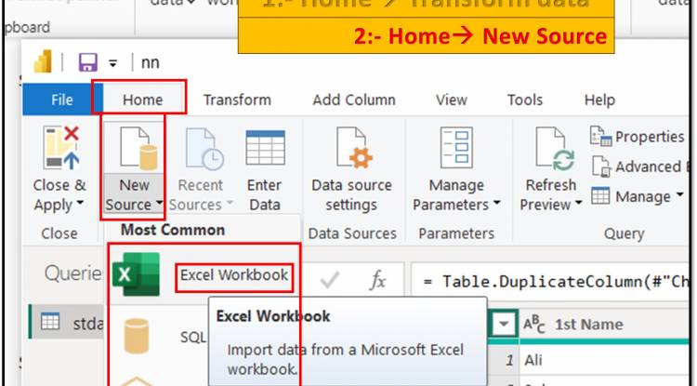Click inside the formula bar input
Image resolution: width=697 pixels, height=386 pixels.
pos(551,281)
